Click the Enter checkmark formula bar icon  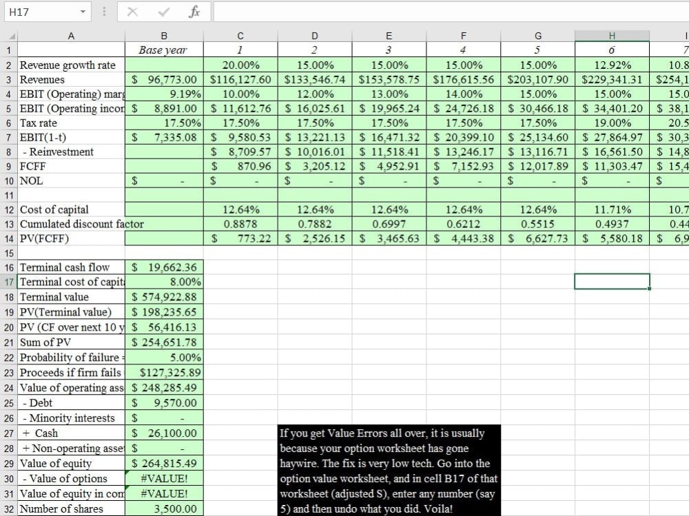coord(163,12)
